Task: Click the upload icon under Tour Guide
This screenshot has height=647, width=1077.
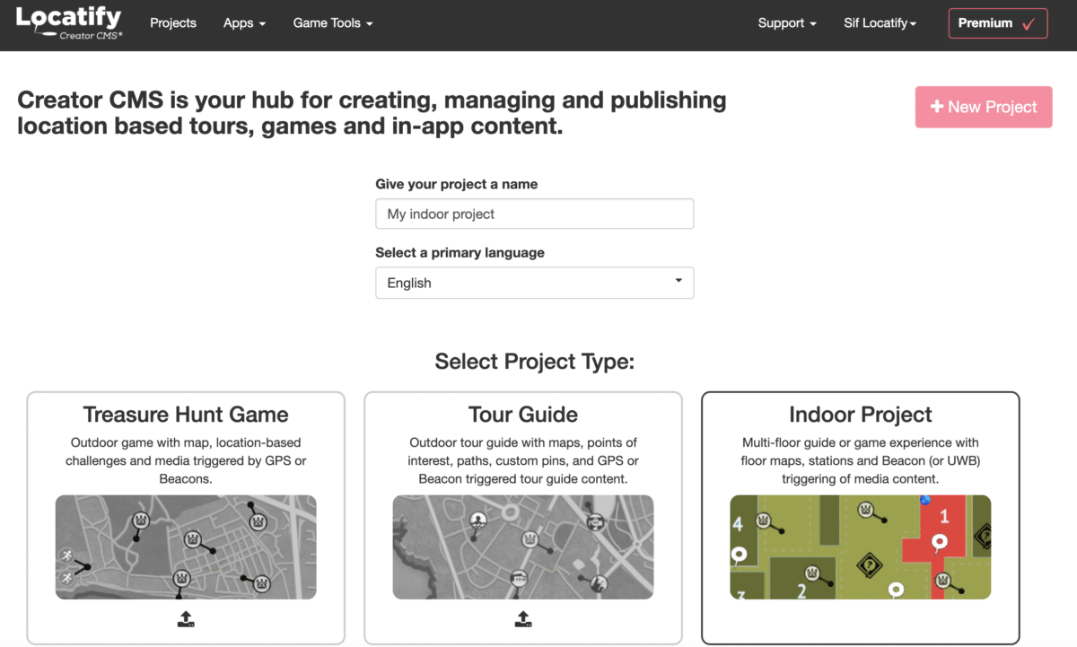Action: pyautogui.click(x=523, y=618)
